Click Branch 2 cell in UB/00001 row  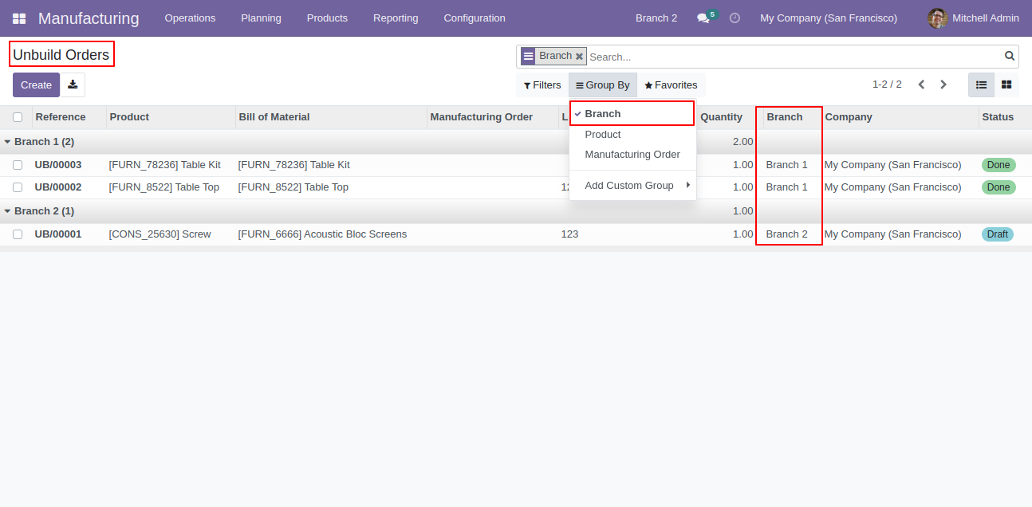[787, 234]
